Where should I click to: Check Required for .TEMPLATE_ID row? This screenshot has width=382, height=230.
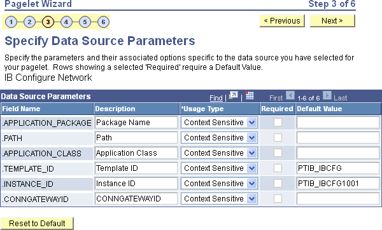point(278,168)
